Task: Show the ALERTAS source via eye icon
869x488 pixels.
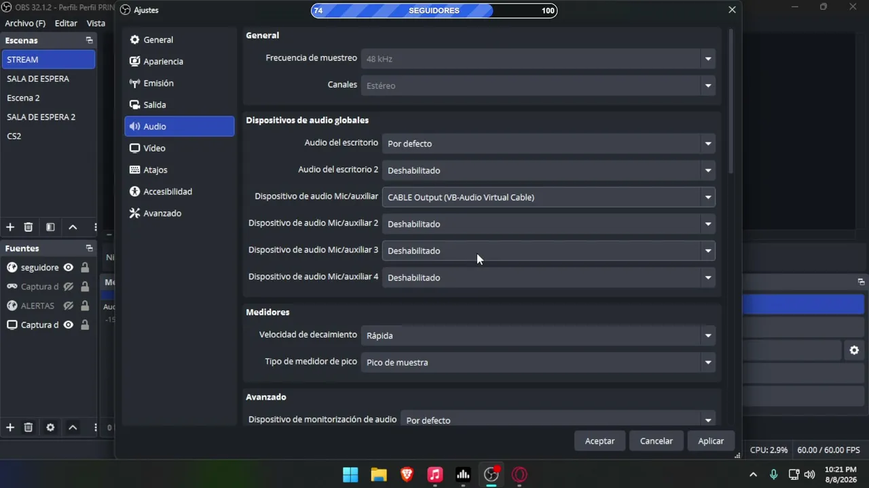Action: [x=68, y=306]
